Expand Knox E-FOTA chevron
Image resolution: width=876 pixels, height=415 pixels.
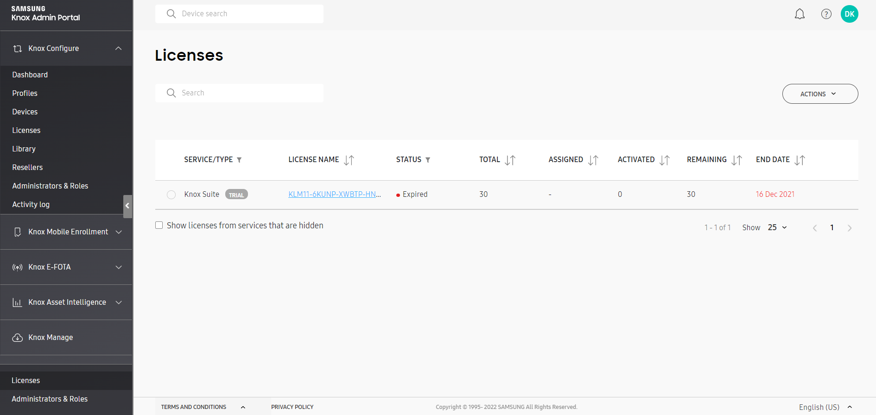pyautogui.click(x=119, y=267)
